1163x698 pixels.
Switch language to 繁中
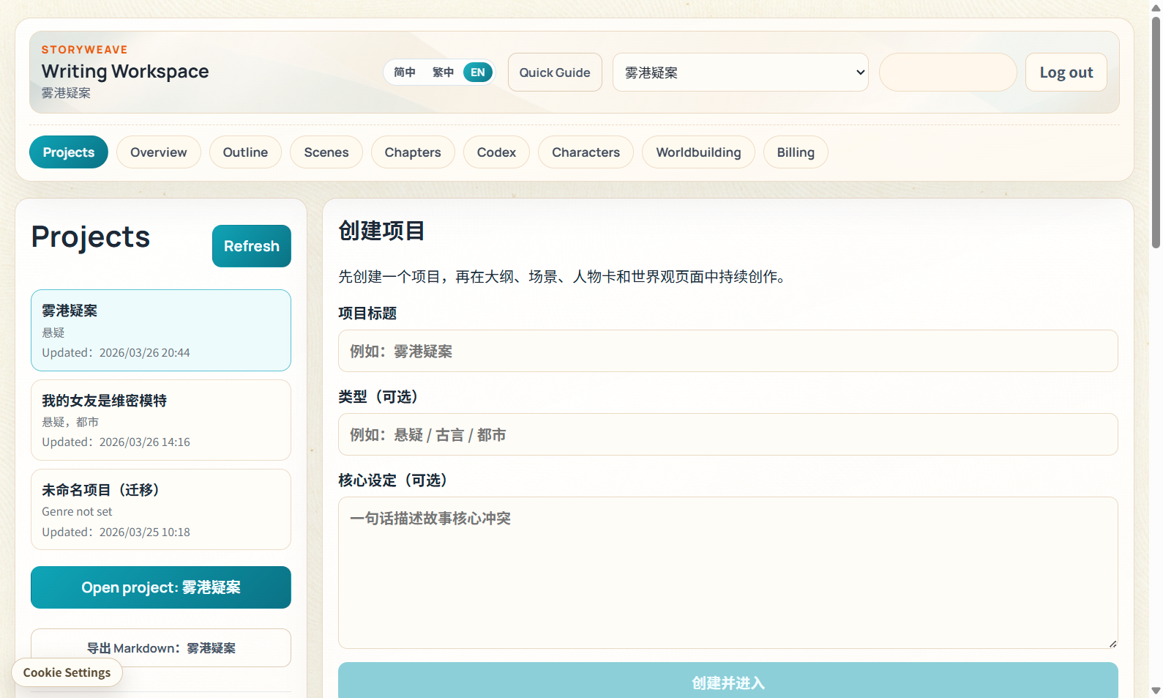point(443,72)
